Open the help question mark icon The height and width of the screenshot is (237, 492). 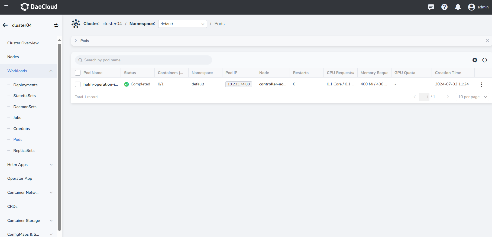tap(444, 7)
